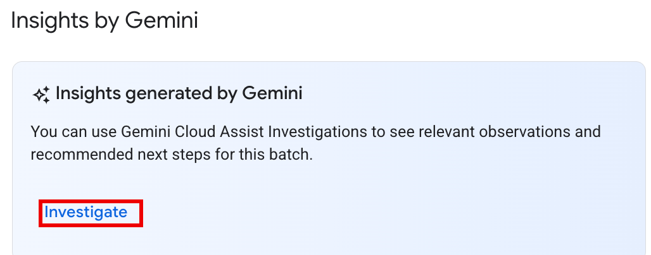Click the word "Cloud" in the description

[190, 133]
